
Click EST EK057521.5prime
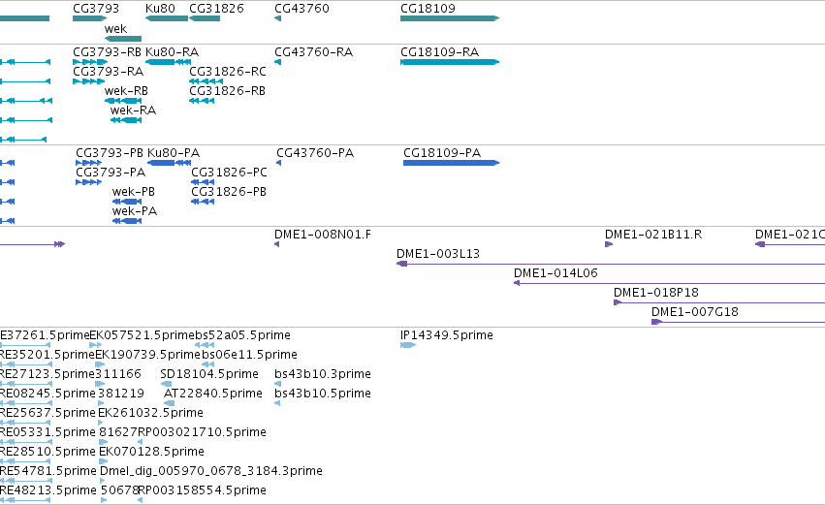(x=143, y=335)
